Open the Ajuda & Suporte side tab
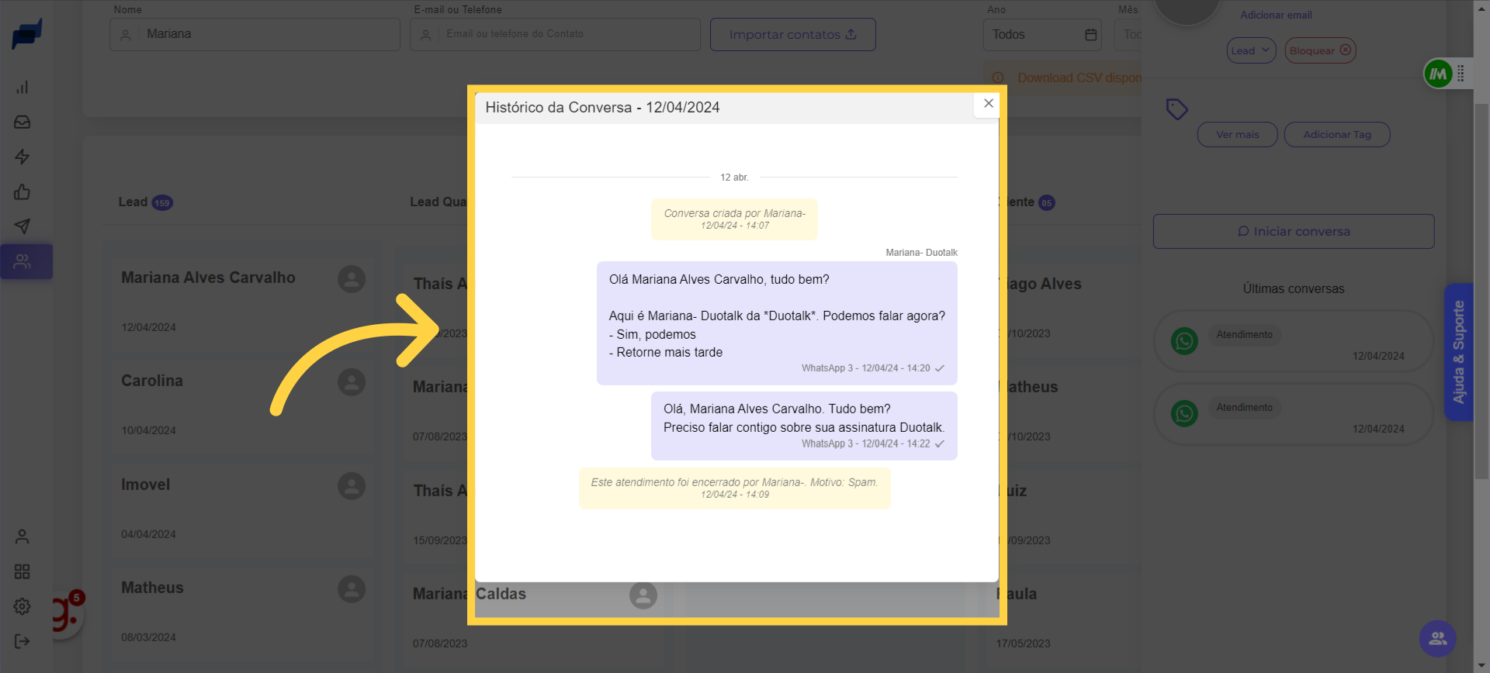The width and height of the screenshot is (1490, 673). coord(1458,352)
